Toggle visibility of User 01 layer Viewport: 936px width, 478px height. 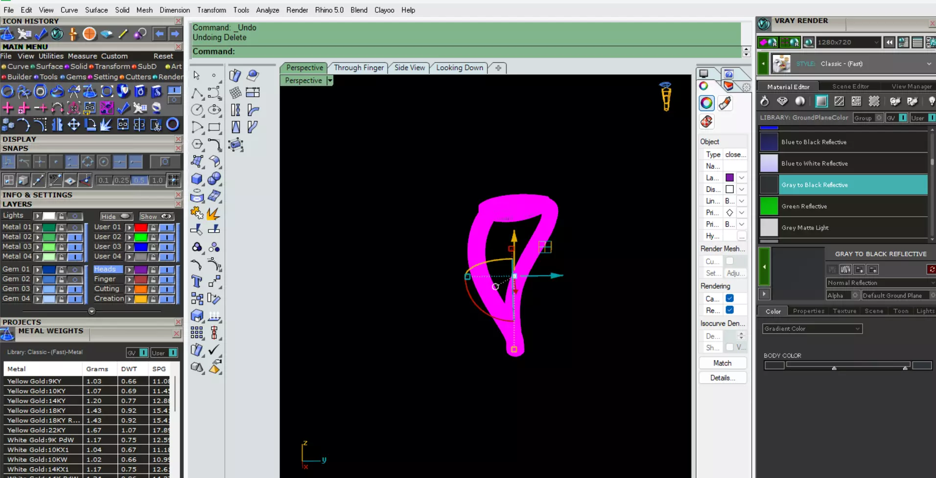pos(166,228)
